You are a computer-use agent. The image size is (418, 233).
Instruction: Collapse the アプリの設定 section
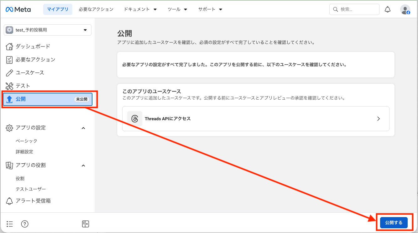coord(83,128)
